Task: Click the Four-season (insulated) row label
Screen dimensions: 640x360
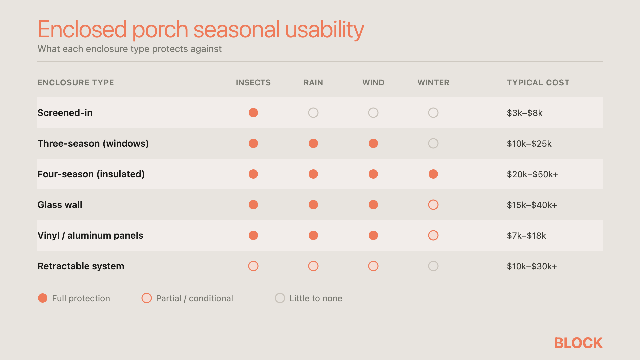Action: pos(91,174)
